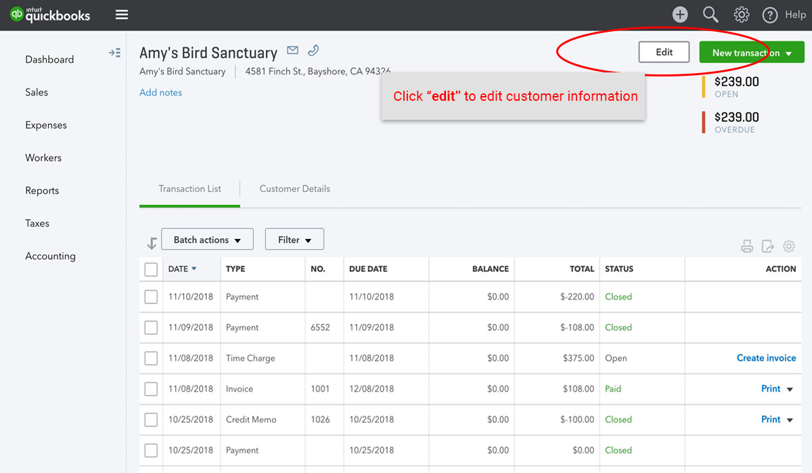Image resolution: width=812 pixels, height=473 pixels.
Task: Check the 11/10/2018 Payment row checkbox
Action: tap(151, 297)
